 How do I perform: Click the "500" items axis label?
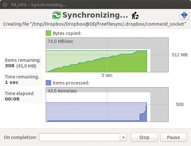(180, 104)
